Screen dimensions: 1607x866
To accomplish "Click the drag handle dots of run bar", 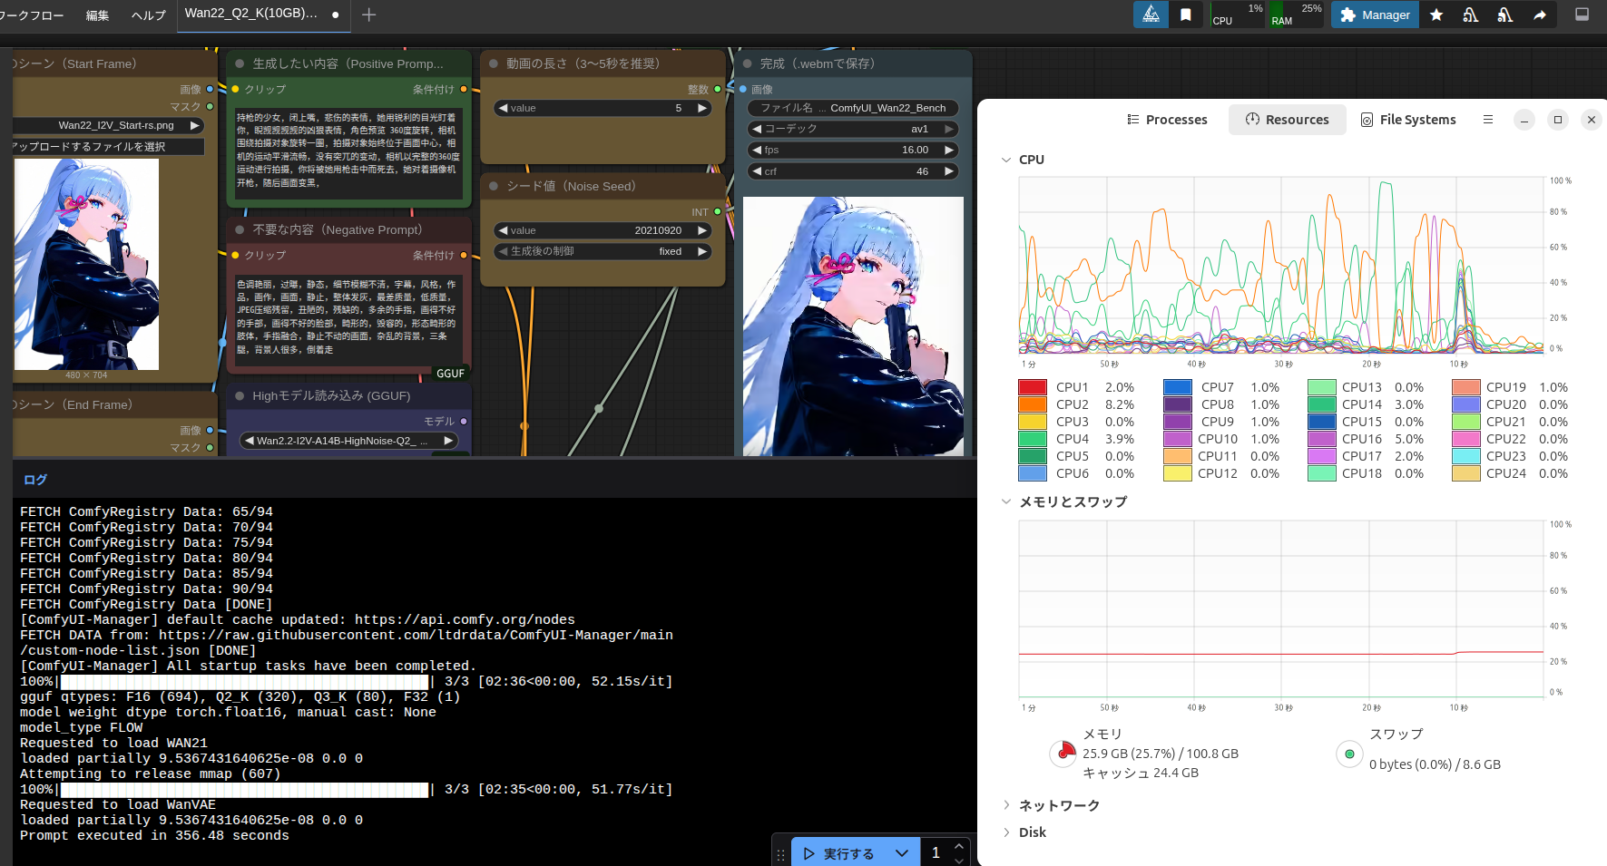I will pos(780,854).
